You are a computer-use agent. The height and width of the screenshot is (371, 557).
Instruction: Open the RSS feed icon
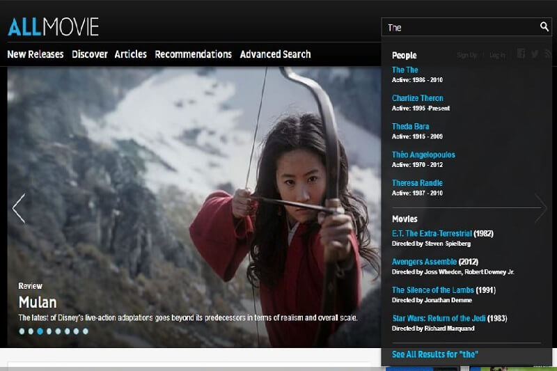(x=548, y=54)
